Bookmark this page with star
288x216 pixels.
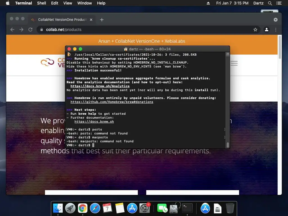tap(255, 30)
